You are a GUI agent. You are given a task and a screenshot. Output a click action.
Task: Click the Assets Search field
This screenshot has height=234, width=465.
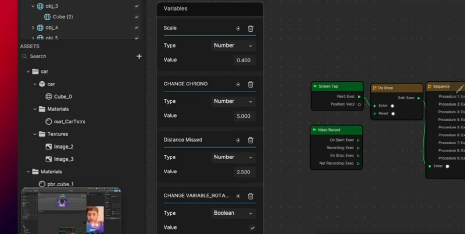[x=77, y=56]
